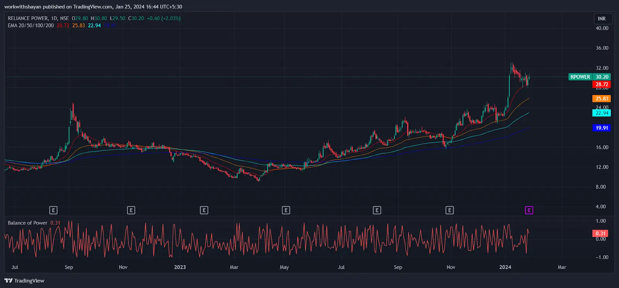Click the TradingView logo at bottom
The image size is (619, 288).
tap(24, 281)
